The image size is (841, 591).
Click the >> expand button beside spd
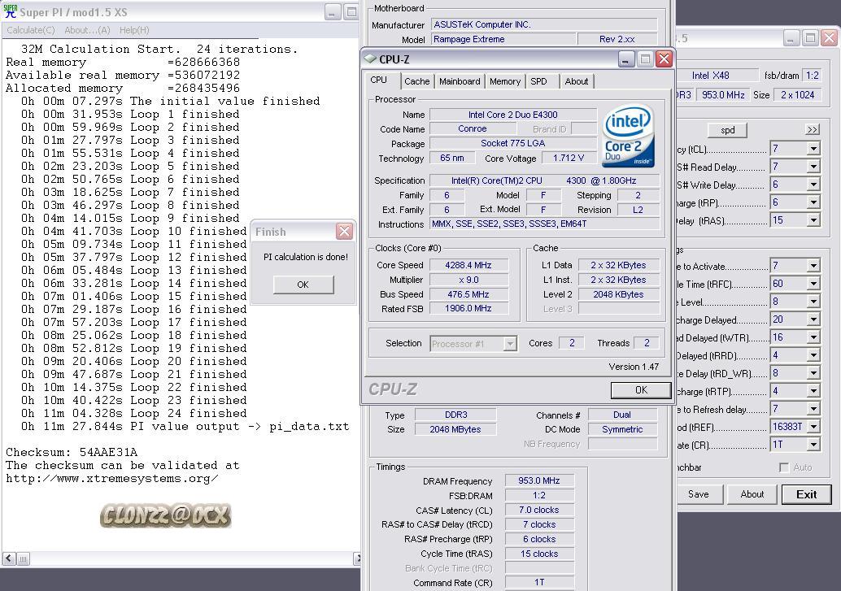click(x=813, y=130)
